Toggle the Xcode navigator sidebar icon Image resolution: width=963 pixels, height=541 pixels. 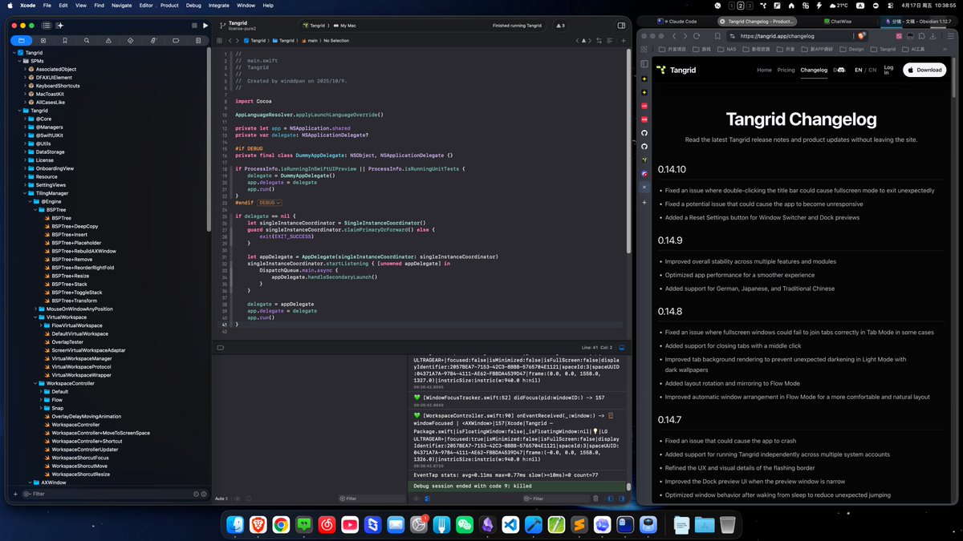coord(46,26)
